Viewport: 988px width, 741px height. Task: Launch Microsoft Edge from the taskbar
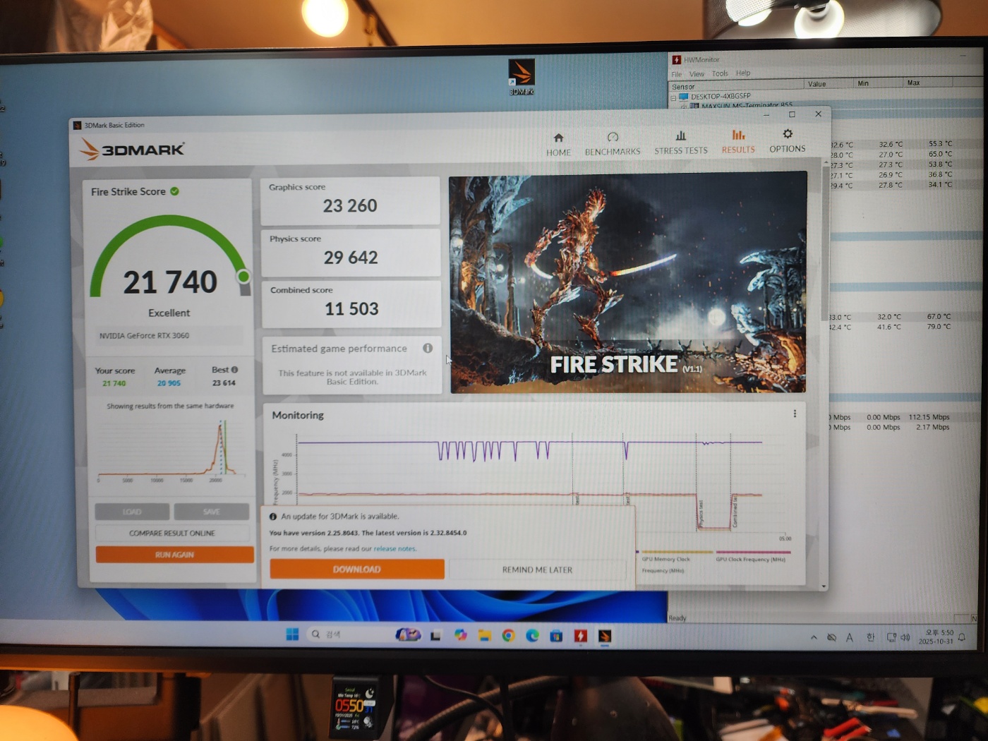(x=532, y=636)
